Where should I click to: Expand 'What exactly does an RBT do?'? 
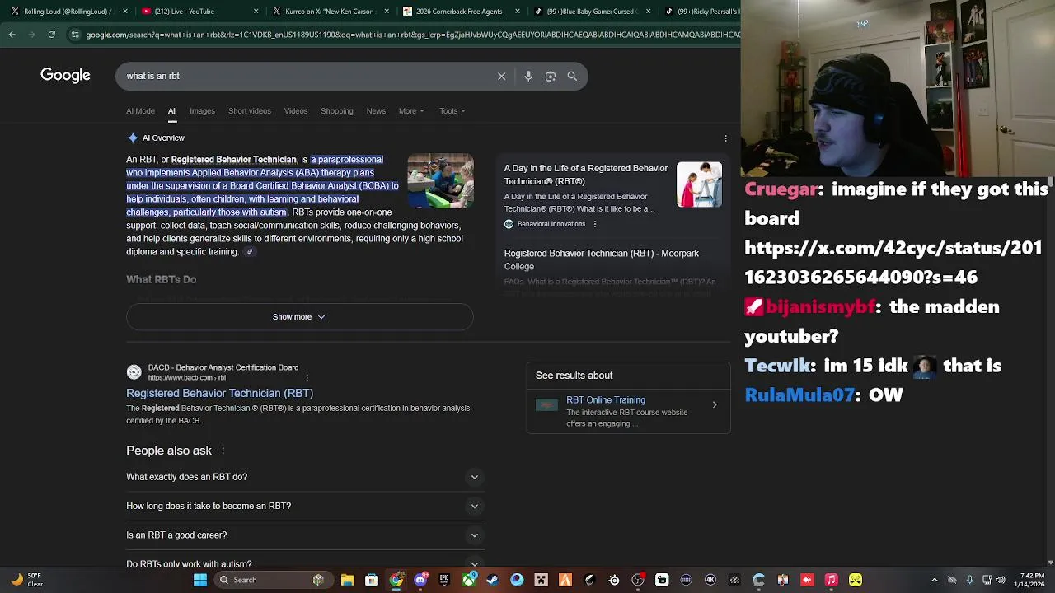(303, 477)
